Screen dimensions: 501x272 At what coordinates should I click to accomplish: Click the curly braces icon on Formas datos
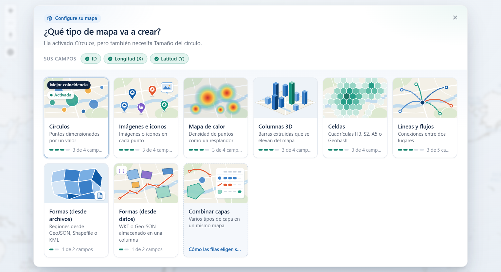(x=121, y=171)
